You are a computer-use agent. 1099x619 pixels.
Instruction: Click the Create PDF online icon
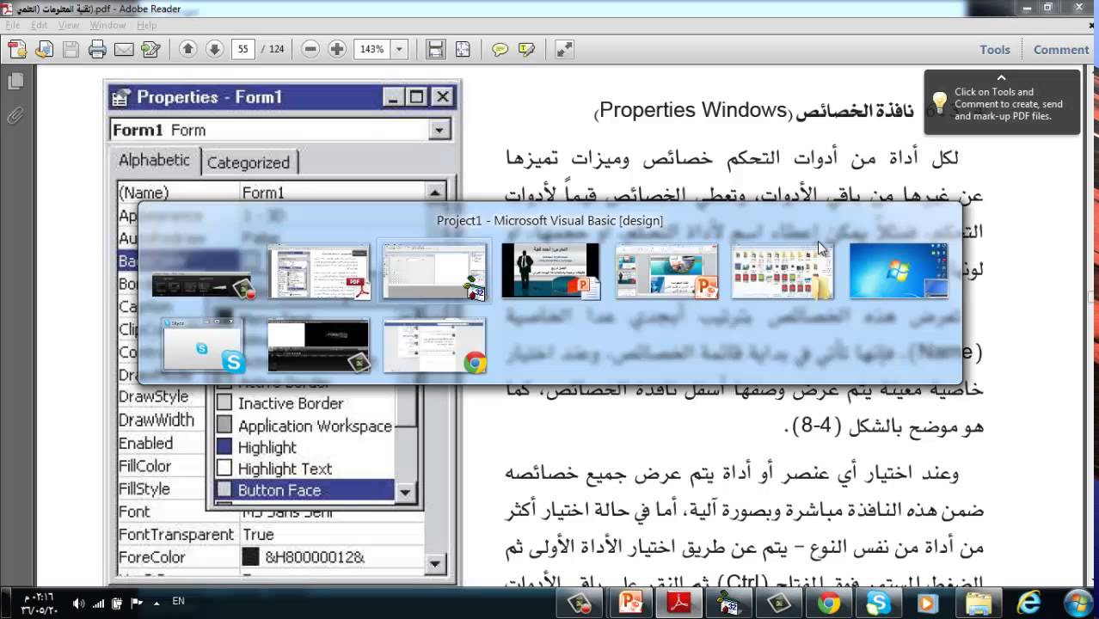coord(16,50)
